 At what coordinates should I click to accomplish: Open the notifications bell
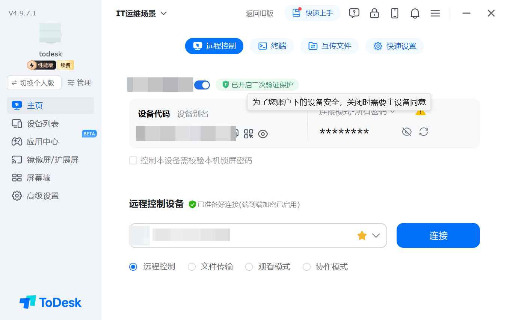coord(415,13)
